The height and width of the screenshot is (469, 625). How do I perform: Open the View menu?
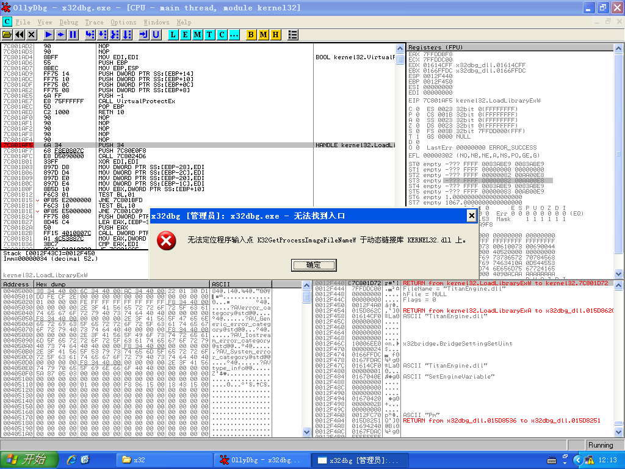45,23
